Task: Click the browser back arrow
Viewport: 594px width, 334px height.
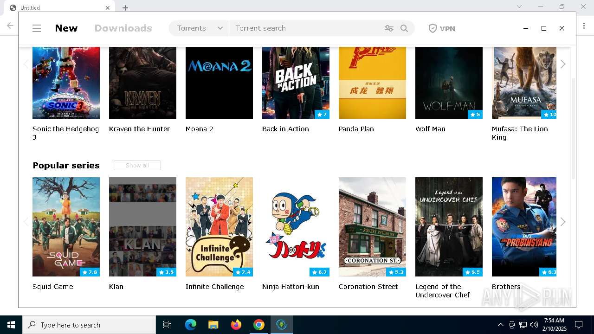Action: pyautogui.click(x=10, y=26)
